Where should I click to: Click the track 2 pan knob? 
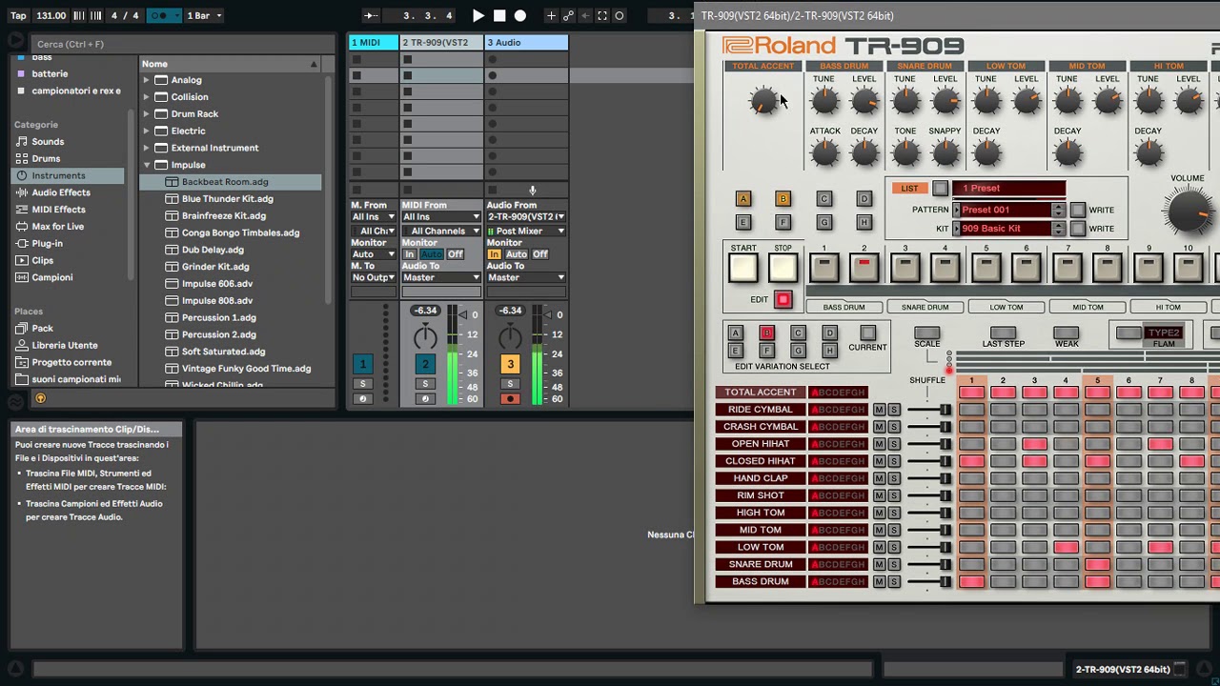tap(425, 335)
